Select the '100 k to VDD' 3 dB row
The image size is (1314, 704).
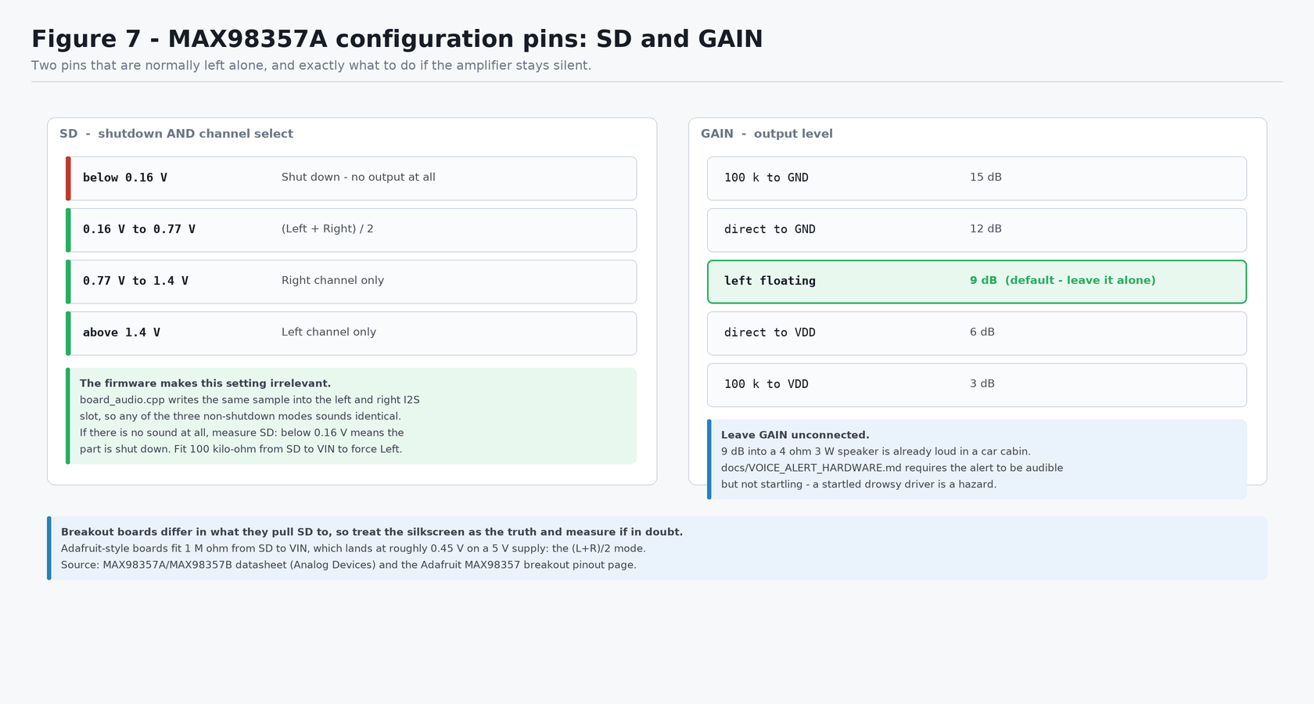pyautogui.click(x=977, y=385)
